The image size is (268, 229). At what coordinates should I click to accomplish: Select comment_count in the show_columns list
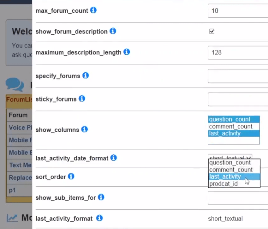click(x=231, y=126)
